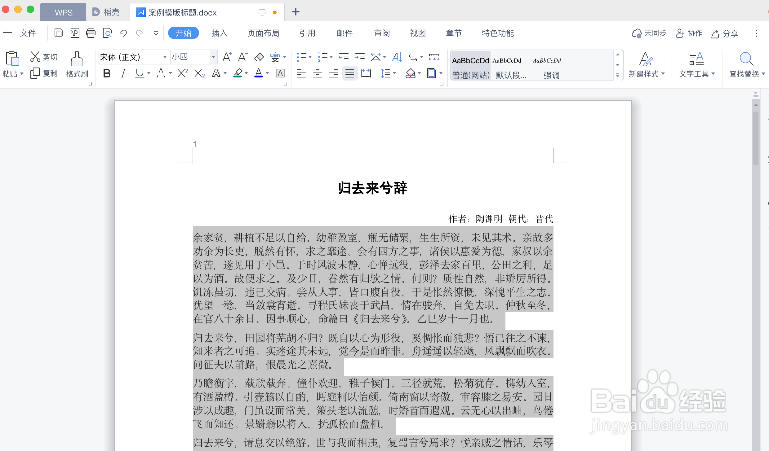The image size is (769, 451).
Task: Click the Copy (复制) button
Action: coord(44,73)
